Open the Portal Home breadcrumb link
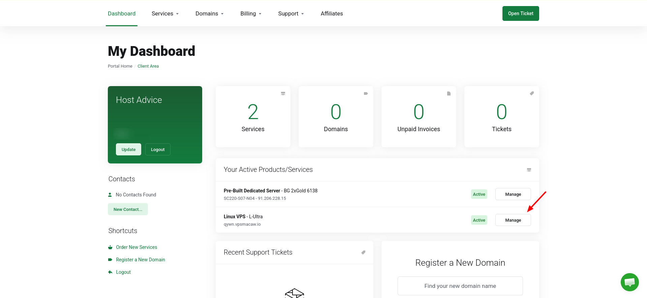This screenshot has height=298, width=647. [x=120, y=66]
